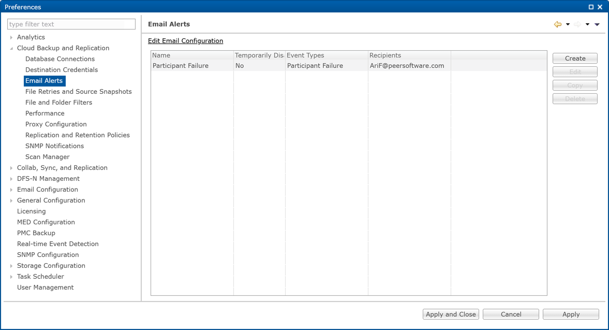This screenshot has width=609, height=330.
Task: Click the Apply button
Action: (571, 314)
